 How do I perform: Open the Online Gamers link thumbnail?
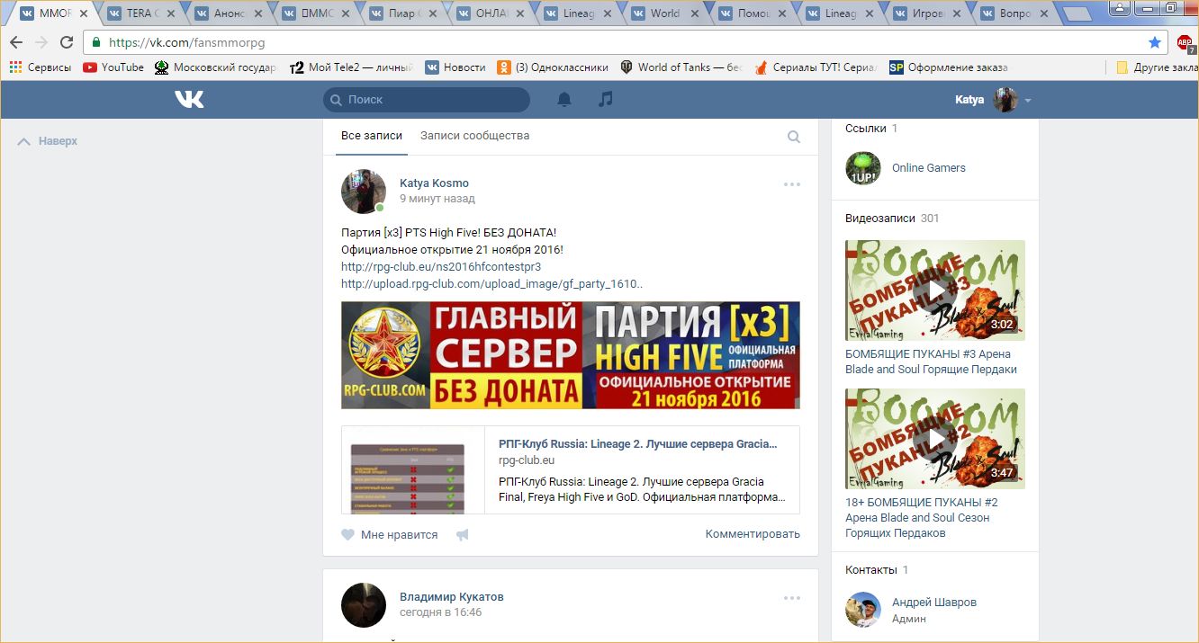[862, 168]
